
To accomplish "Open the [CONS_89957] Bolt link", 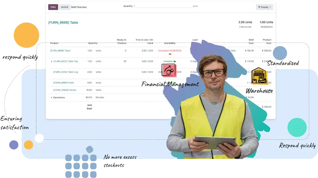I will tap(63, 83).
